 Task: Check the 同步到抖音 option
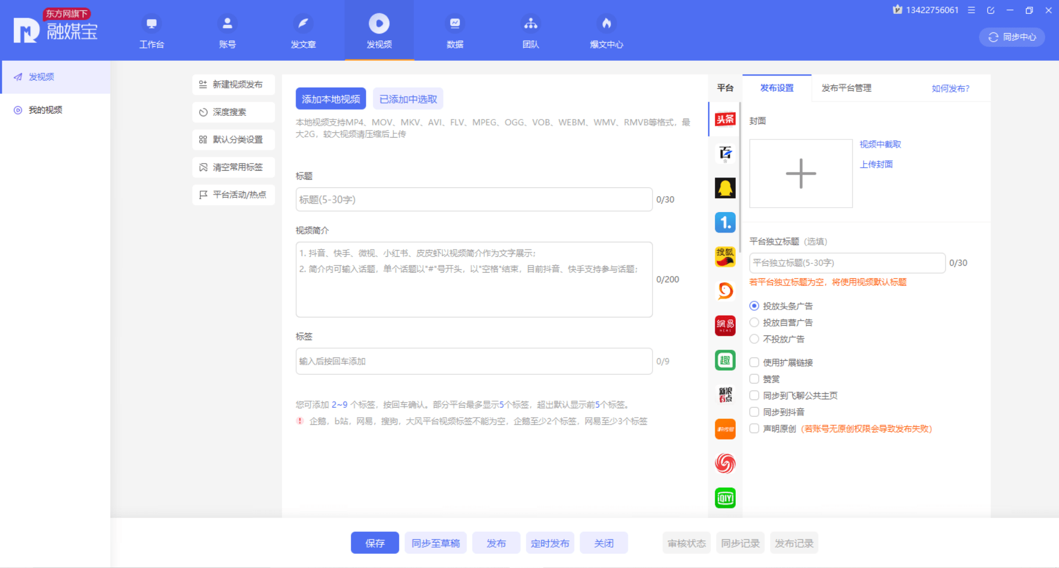click(754, 412)
